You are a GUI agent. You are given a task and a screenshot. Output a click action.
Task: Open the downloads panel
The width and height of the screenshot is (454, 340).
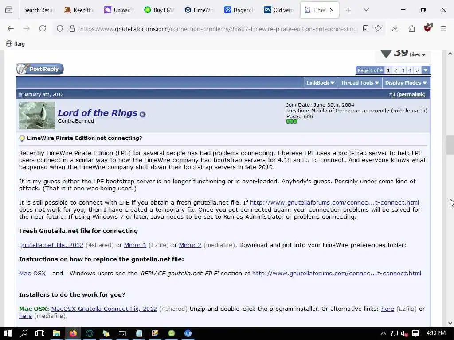tap(395, 28)
